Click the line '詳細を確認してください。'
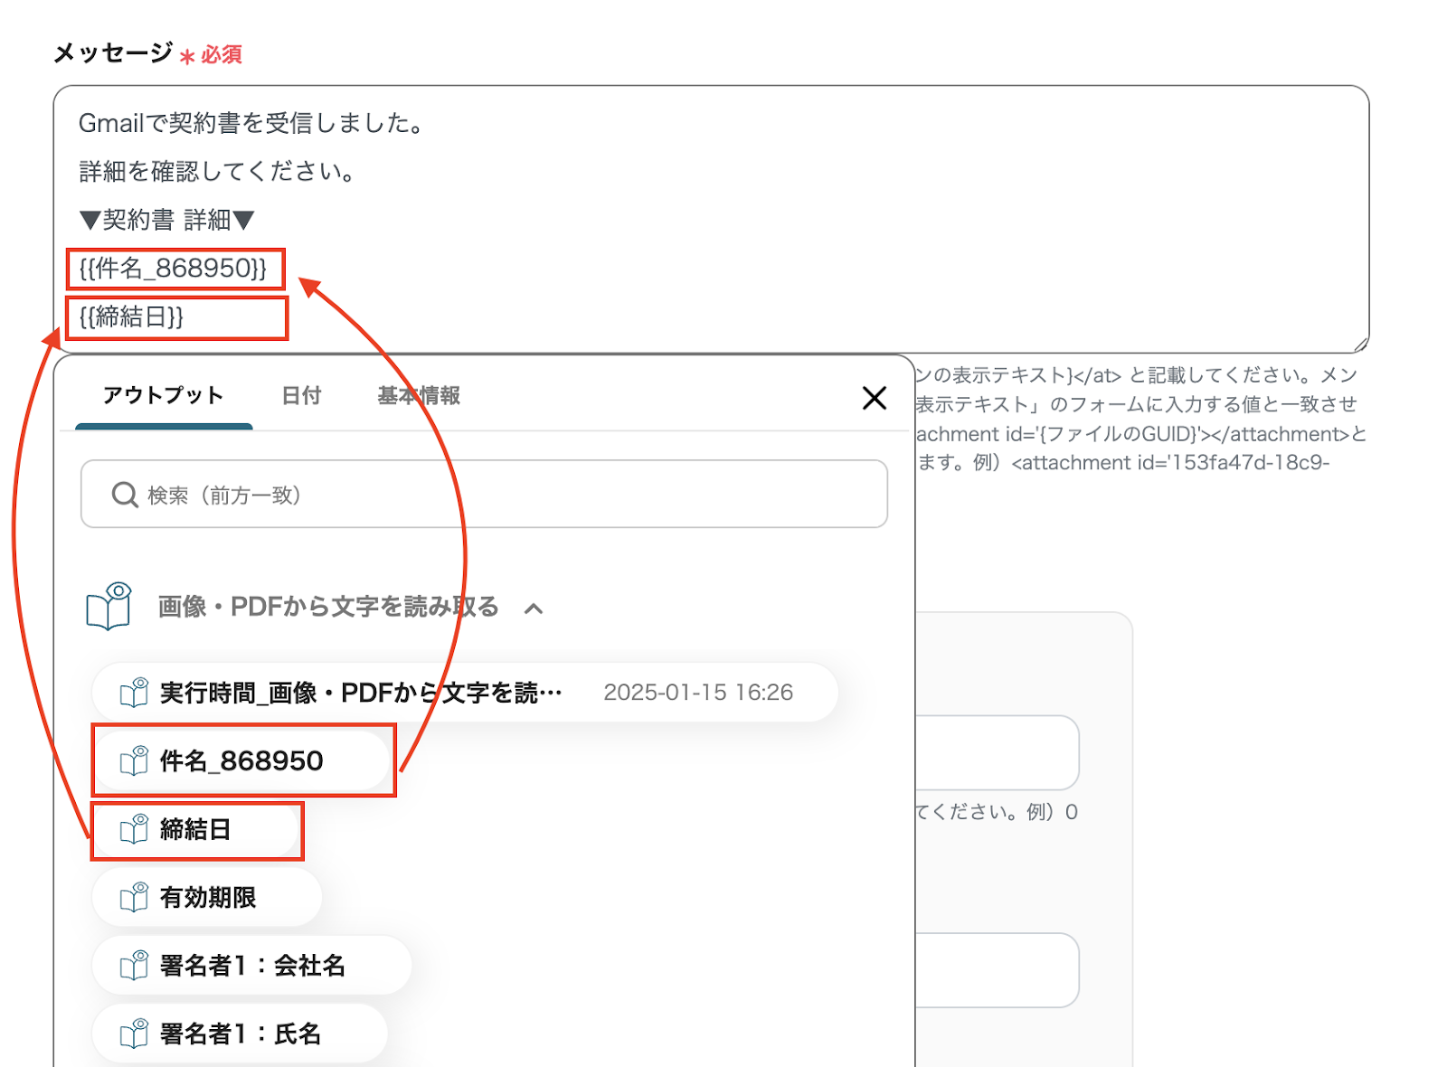This screenshot has height=1067, width=1447. [217, 171]
